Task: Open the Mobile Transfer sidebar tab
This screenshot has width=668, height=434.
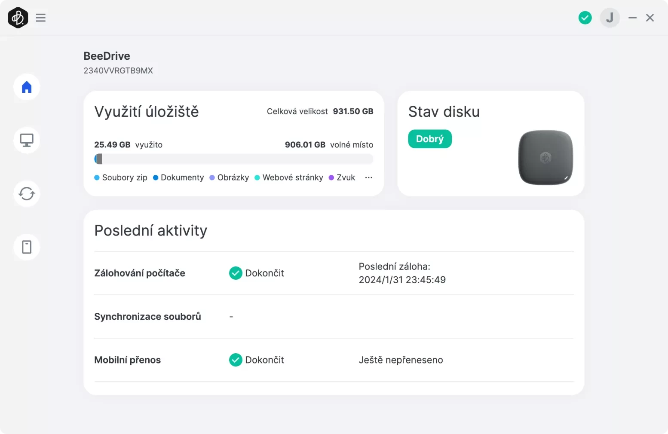Action: tap(27, 247)
